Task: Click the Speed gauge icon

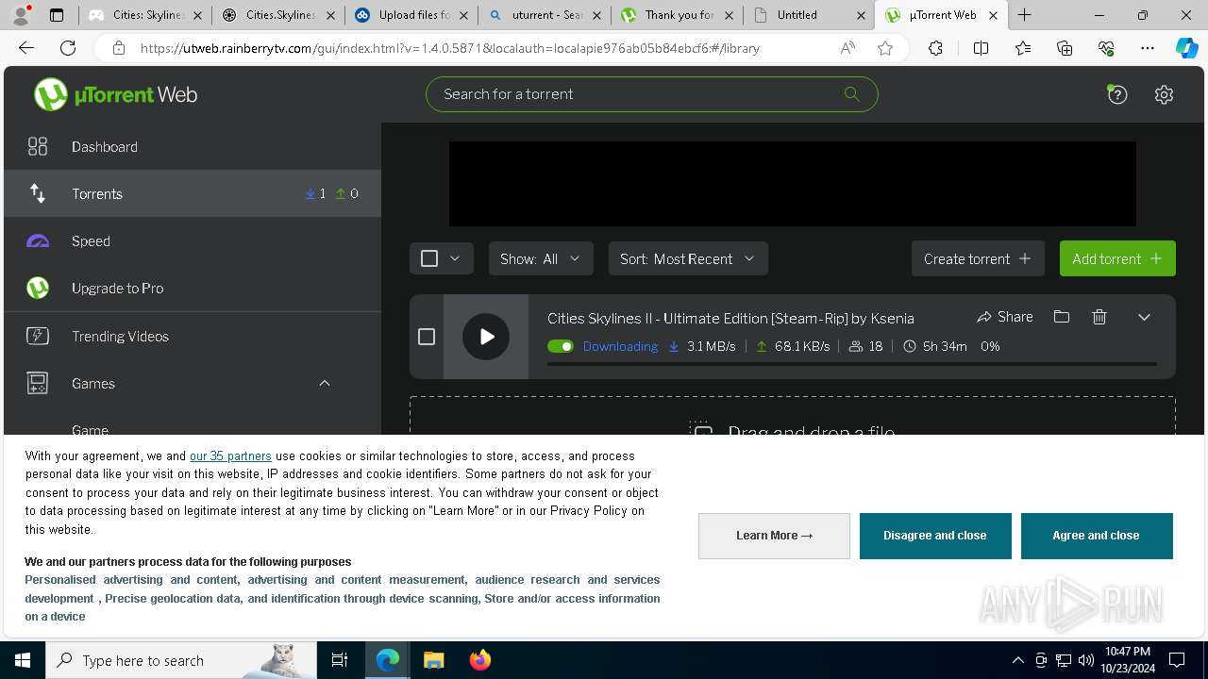Action: [38, 241]
